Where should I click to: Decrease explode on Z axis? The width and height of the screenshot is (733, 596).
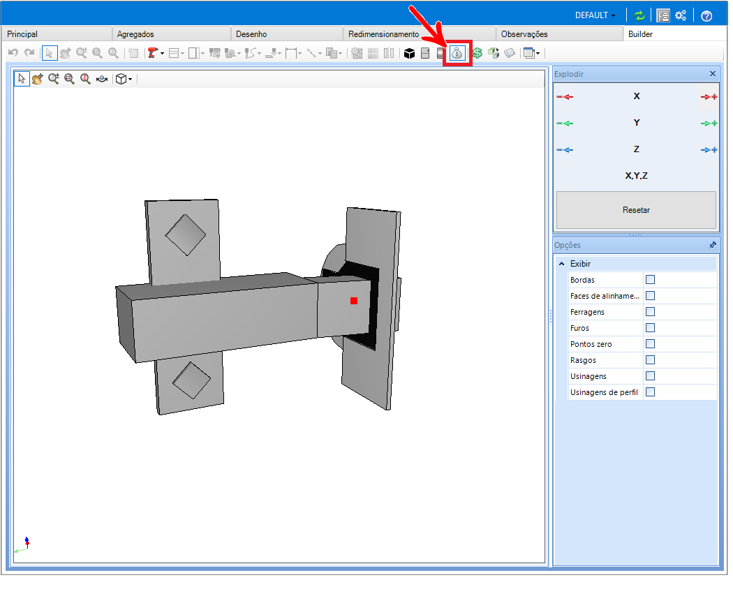click(x=565, y=150)
